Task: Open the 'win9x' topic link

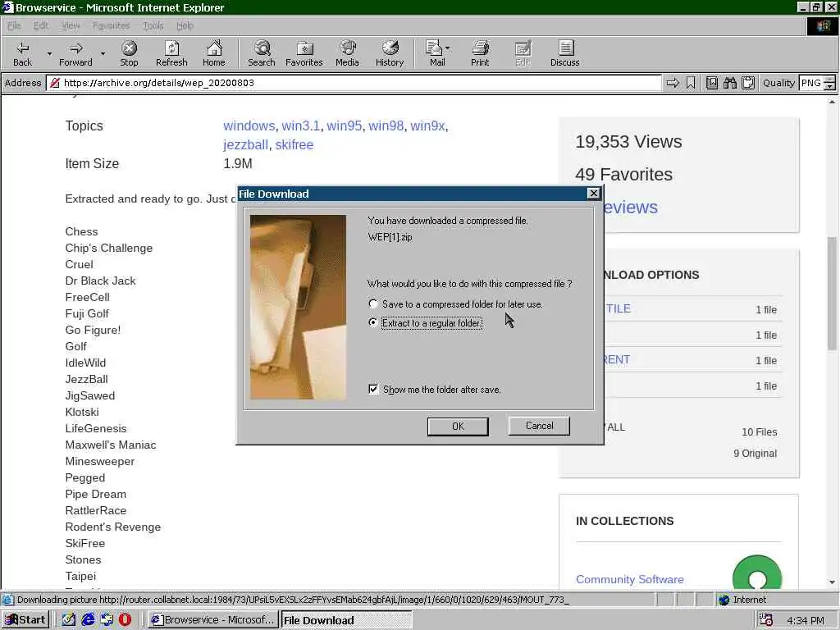Action: [x=427, y=126]
